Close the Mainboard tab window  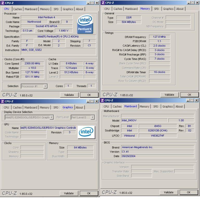(196, 100)
